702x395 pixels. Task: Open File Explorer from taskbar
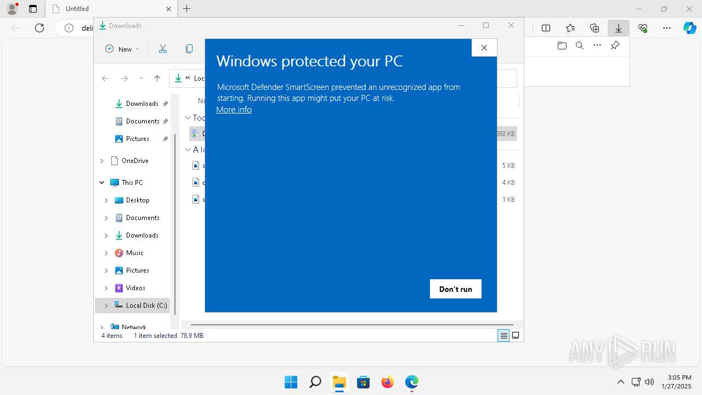coord(339,382)
